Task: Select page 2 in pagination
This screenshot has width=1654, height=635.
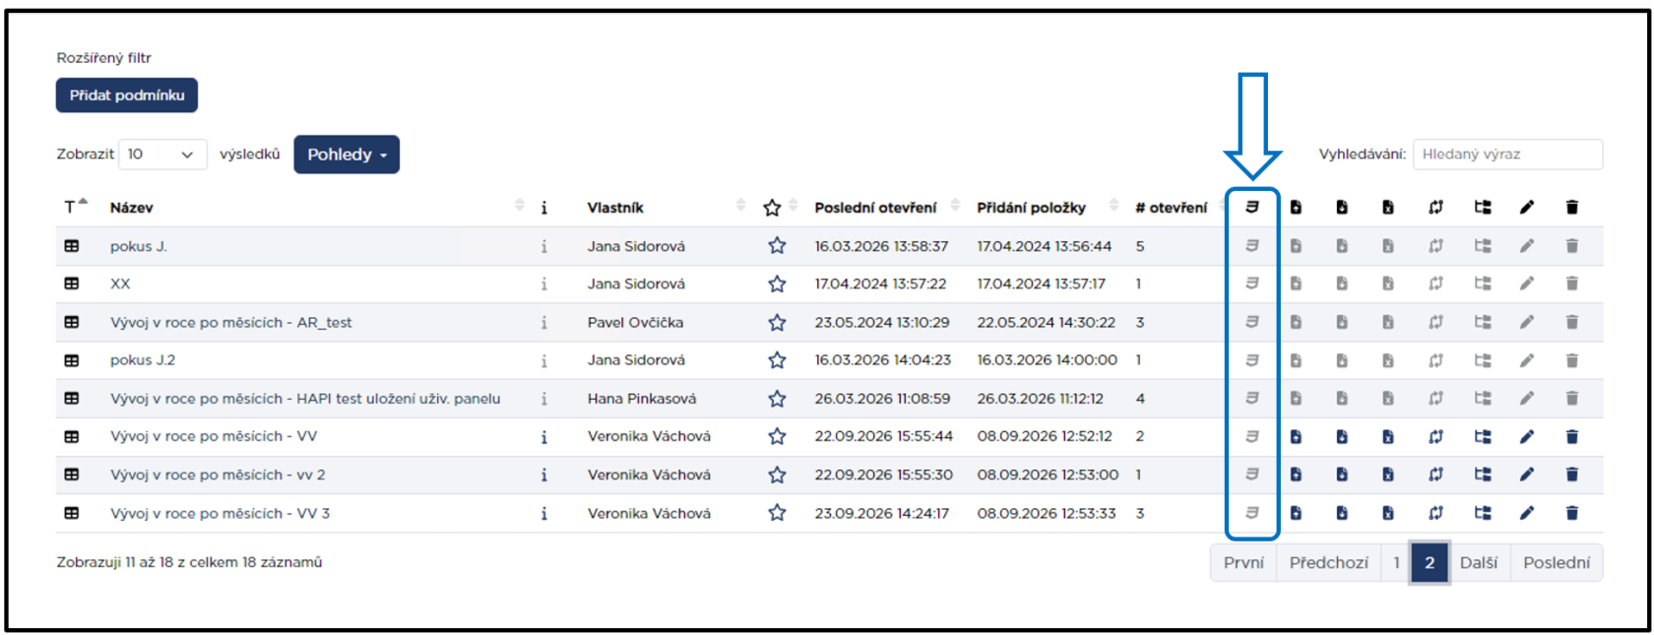Action: [x=1430, y=563]
